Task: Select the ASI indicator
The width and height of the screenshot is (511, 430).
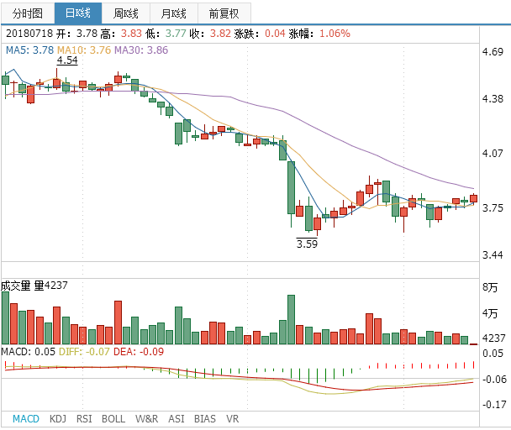Action: (176, 418)
